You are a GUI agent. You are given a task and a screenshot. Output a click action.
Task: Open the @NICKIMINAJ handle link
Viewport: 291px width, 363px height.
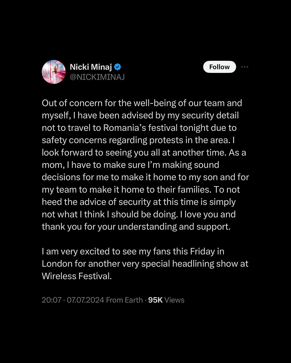(97, 77)
